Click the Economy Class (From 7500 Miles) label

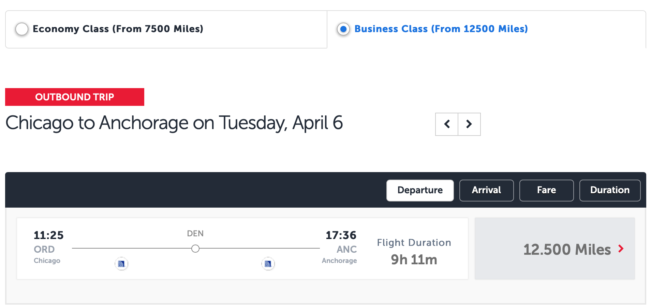(x=118, y=29)
